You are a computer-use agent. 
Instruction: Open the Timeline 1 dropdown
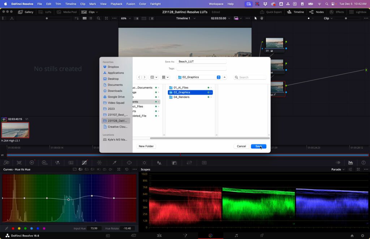[185, 18]
